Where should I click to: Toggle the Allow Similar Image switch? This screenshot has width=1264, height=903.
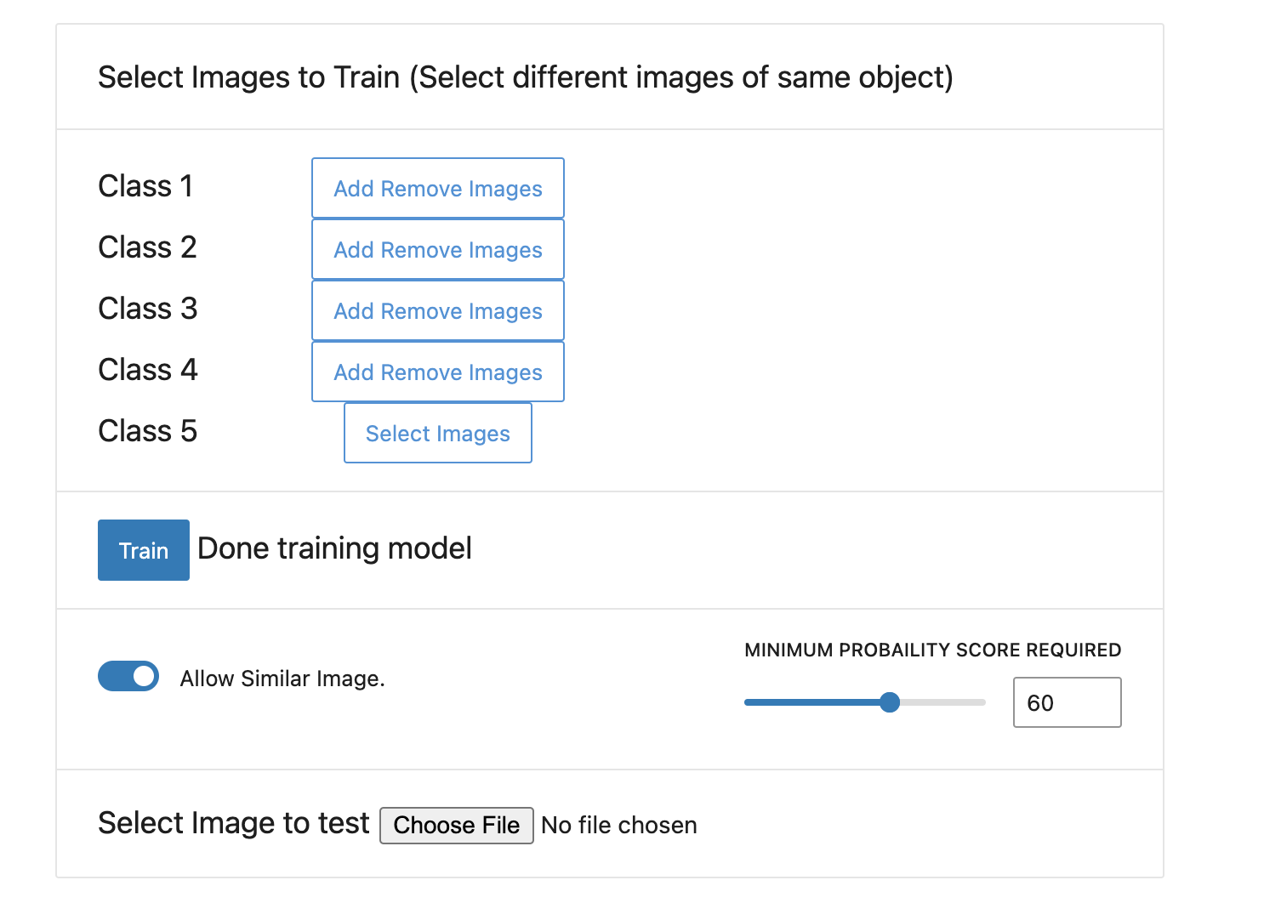click(x=128, y=676)
